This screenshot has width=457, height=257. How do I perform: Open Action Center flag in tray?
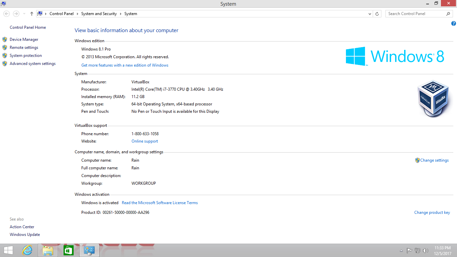pyautogui.click(x=409, y=250)
